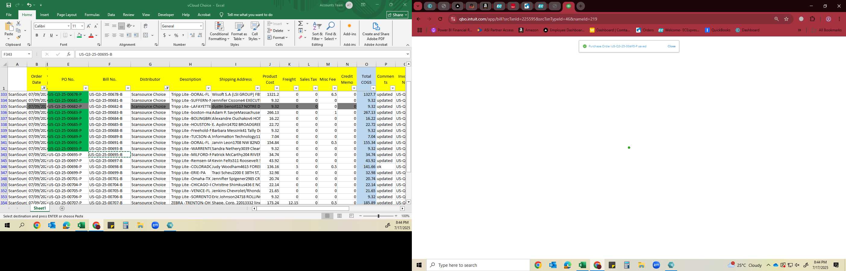The height and width of the screenshot is (271, 846).
Task: Toggle Italic formatting in Excel
Action: point(44,36)
